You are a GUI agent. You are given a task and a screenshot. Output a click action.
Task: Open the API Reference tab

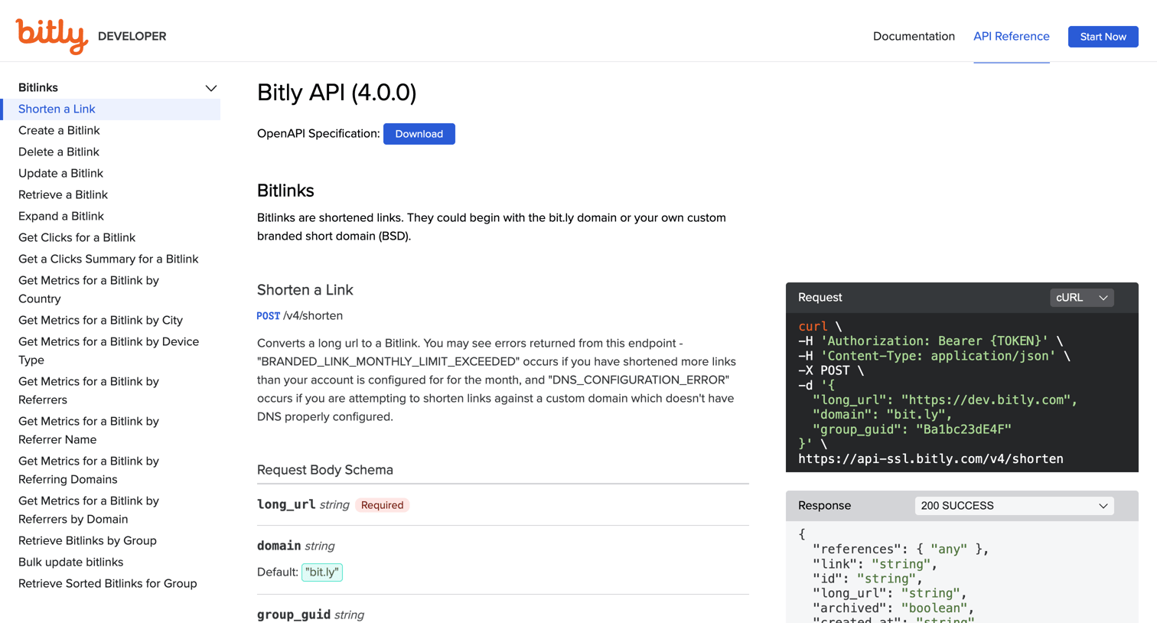tap(1011, 36)
